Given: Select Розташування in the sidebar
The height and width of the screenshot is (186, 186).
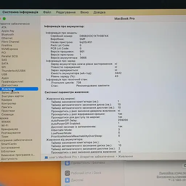Looking at the screenshot, I should (11, 133).
